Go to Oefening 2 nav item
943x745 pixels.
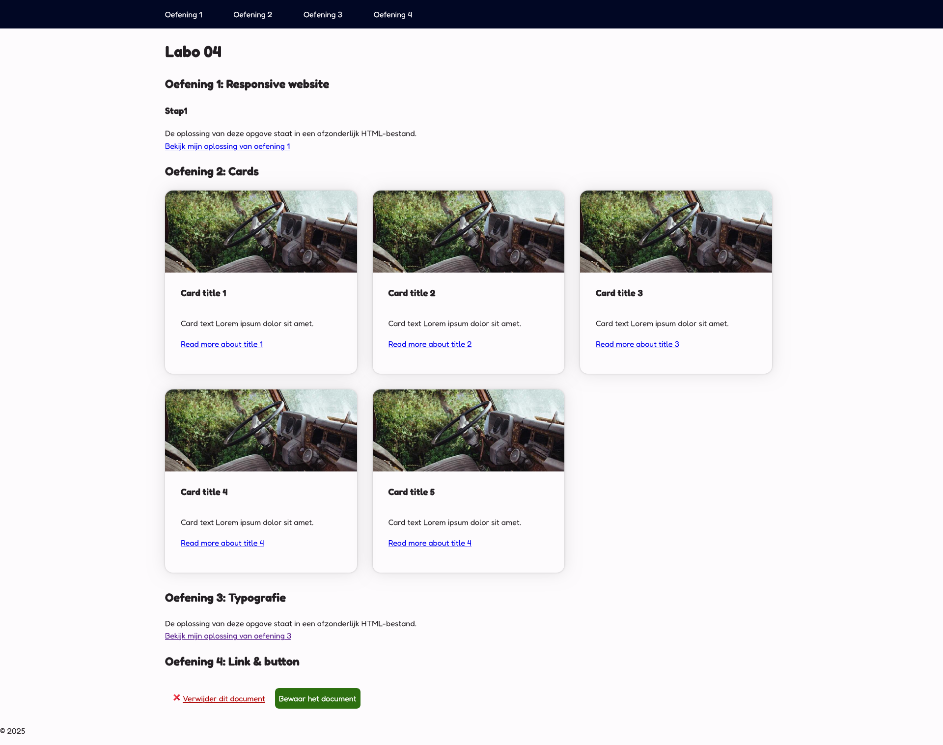pos(252,15)
